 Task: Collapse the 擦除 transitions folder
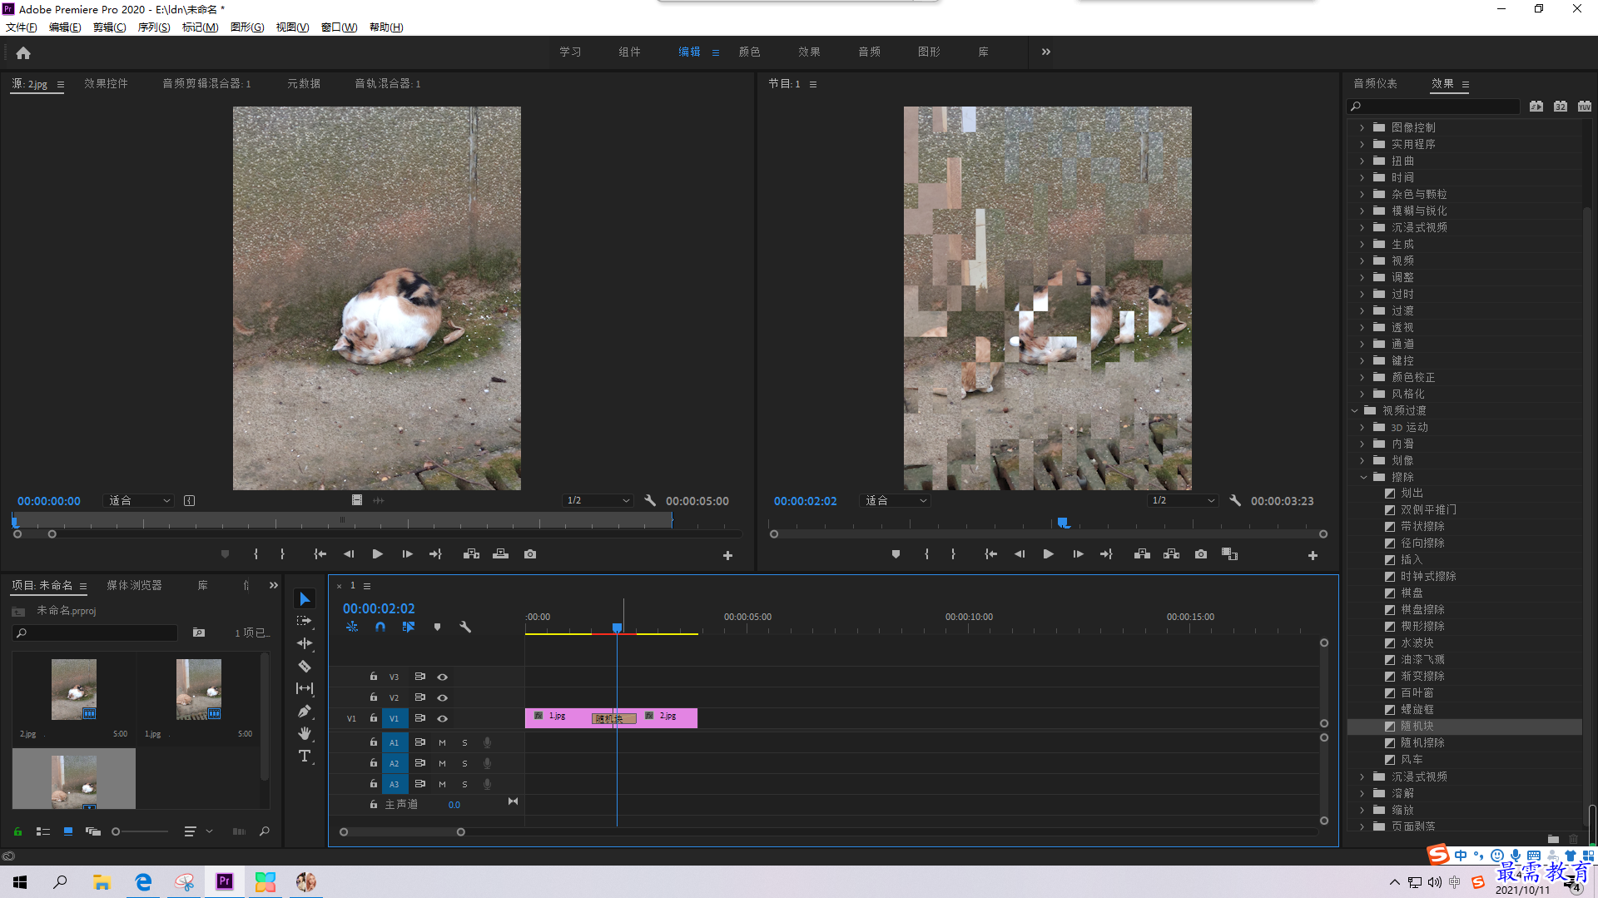point(1363,477)
